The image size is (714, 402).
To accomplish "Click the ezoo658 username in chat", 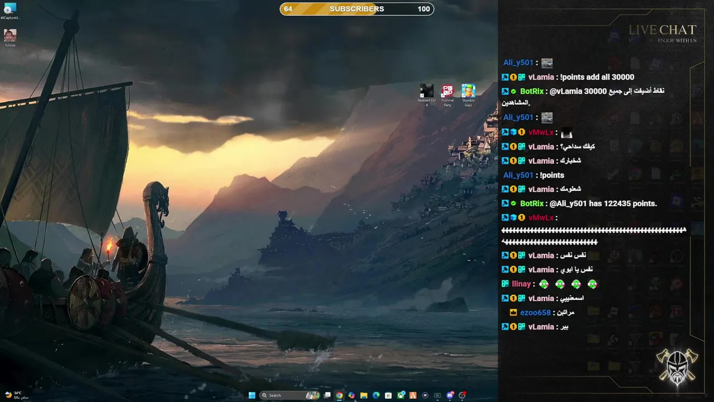I will pos(535,313).
